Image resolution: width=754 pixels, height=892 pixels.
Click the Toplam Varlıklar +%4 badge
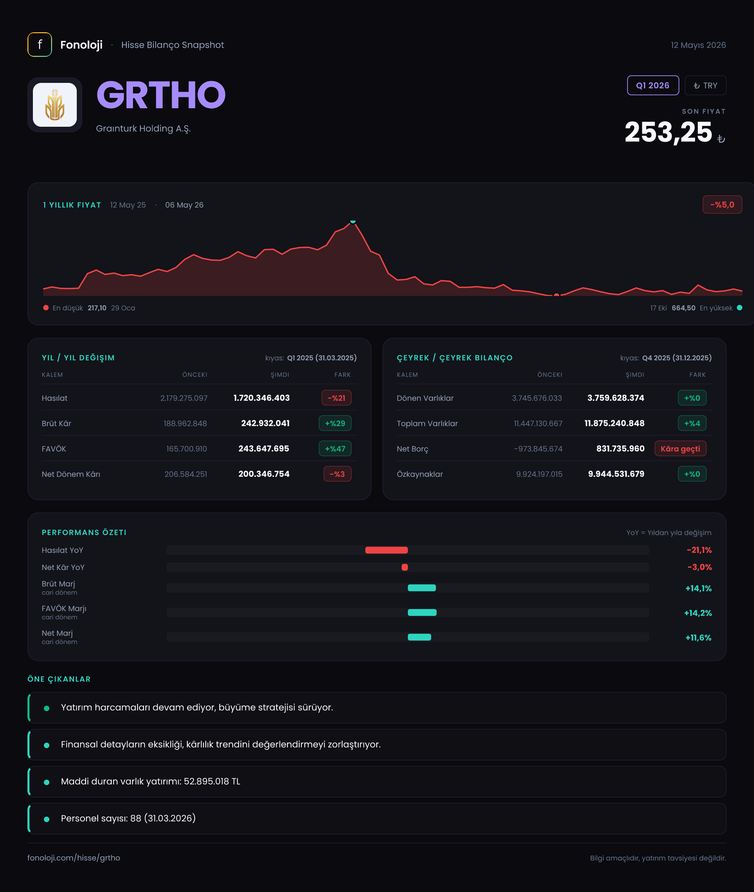pos(692,423)
